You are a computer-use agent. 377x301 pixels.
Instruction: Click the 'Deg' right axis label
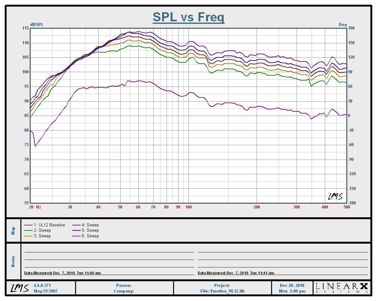coord(342,25)
